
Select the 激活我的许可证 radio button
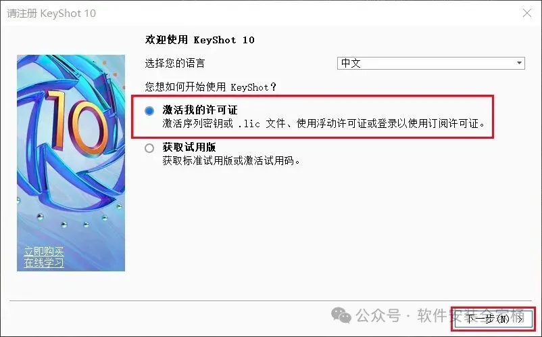pyautogui.click(x=149, y=111)
